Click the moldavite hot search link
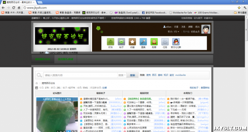Screen dimensions: 248x132 (180, 75)
